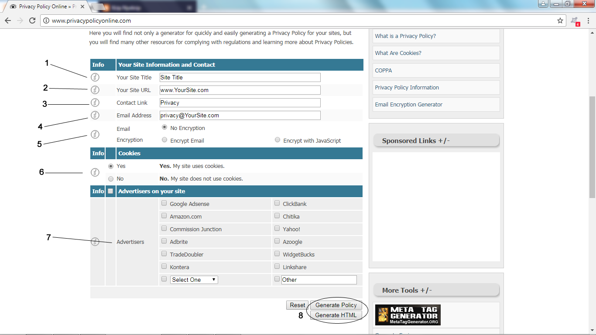596x335 pixels.
Task: Tick the Azoogle checkbox
Action: [277, 241]
